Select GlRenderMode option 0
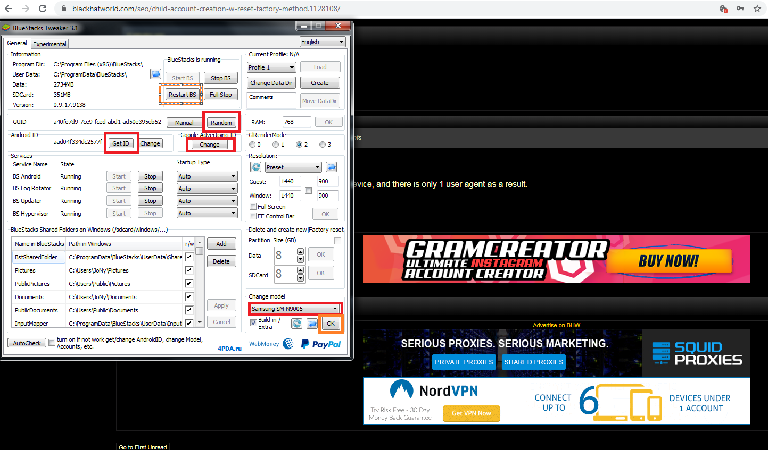Image resolution: width=768 pixels, height=450 pixels. (x=252, y=145)
